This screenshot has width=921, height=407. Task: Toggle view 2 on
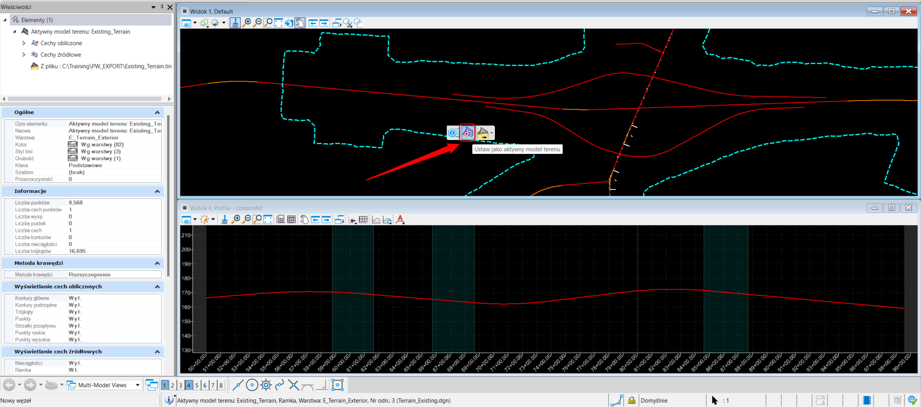click(173, 385)
